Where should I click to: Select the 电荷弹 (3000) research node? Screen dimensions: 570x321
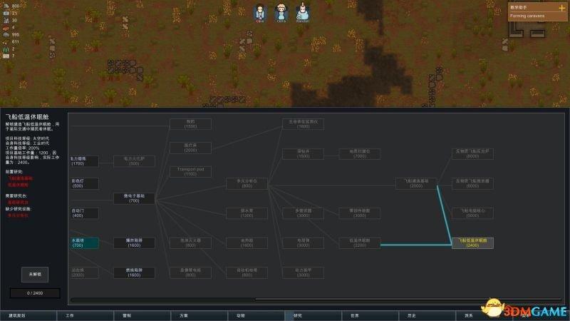click(x=304, y=243)
